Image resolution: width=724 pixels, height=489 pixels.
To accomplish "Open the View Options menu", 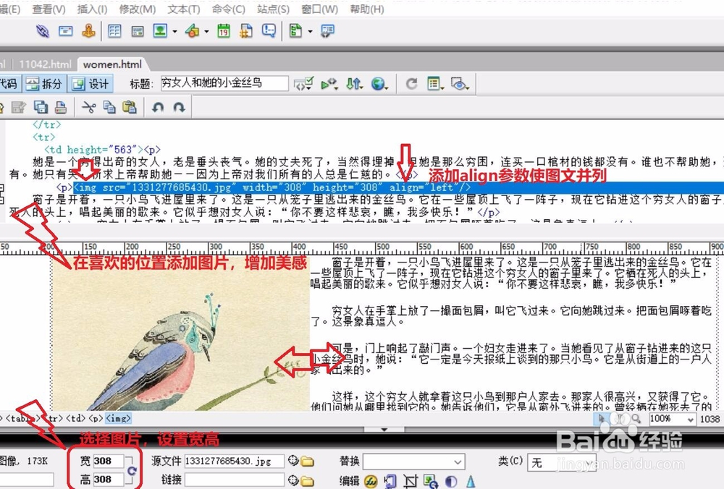I will [x=435, y=84].
